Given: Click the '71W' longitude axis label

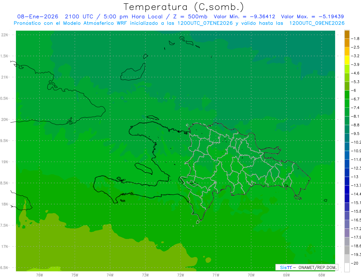Looking at the screenshot, I should (x=216, y=275).
